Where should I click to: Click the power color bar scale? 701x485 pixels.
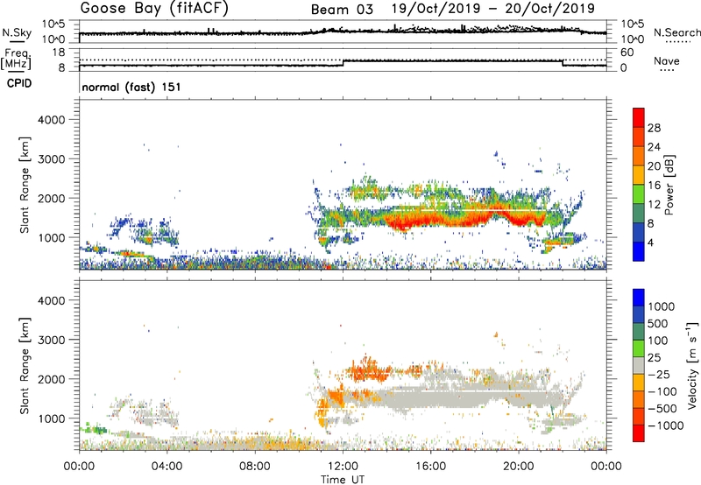pyautogui.click(x=639, y=185)
